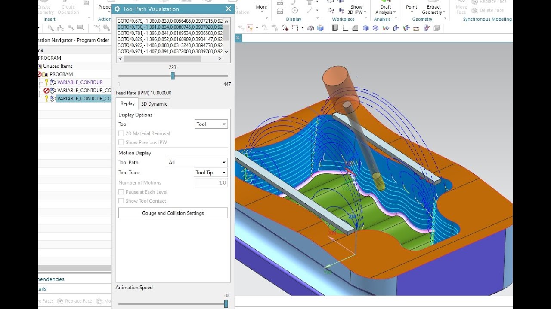
Task: Select the Unused Items tree node
Action: (x=58, y=66)
